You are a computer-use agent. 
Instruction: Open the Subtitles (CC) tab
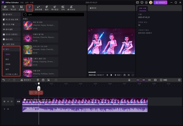pyautogui.click(x=63, y=8)
